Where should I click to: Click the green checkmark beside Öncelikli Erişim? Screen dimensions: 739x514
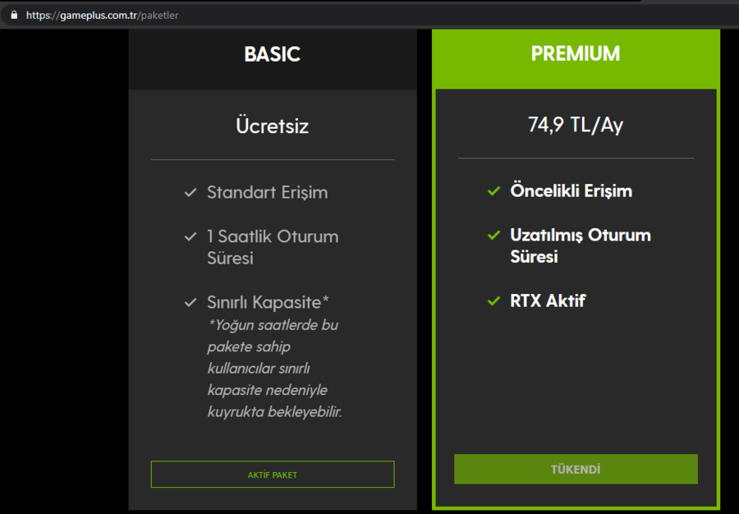coord(493,191)
